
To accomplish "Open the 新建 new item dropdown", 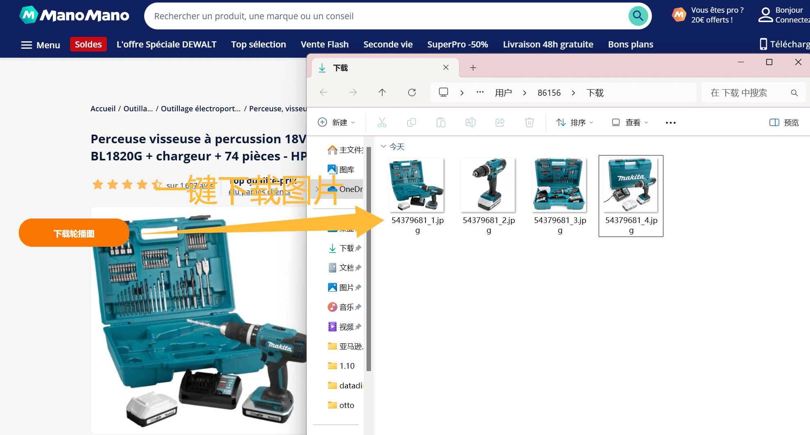I will [337, 122].
